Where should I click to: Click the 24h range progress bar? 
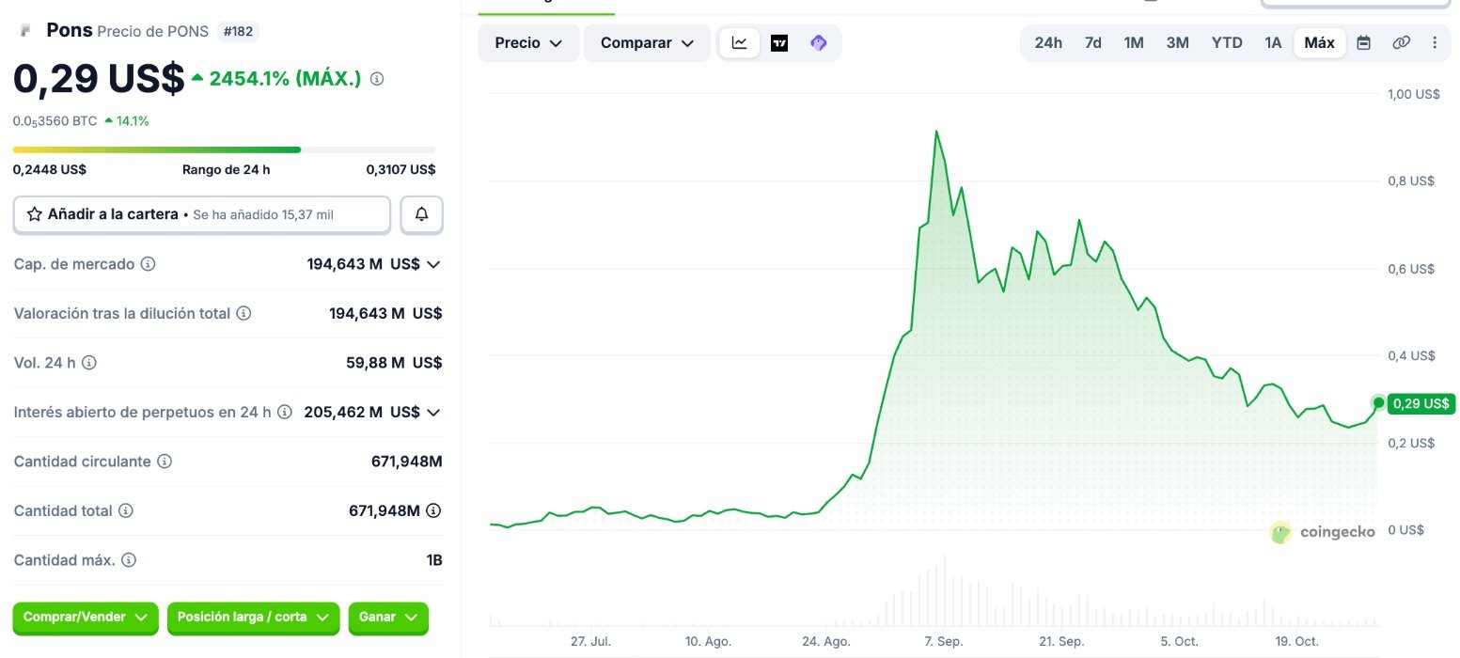(x=224, y=149)
